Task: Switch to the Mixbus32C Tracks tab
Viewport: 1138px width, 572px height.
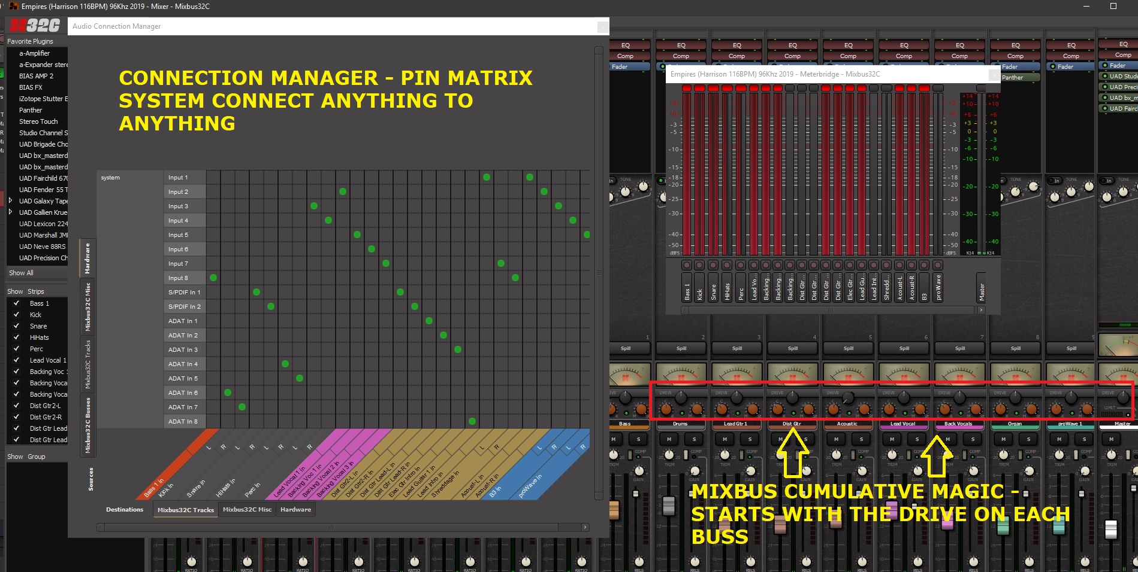Action: pyautogui.click(x=185, y=510)
